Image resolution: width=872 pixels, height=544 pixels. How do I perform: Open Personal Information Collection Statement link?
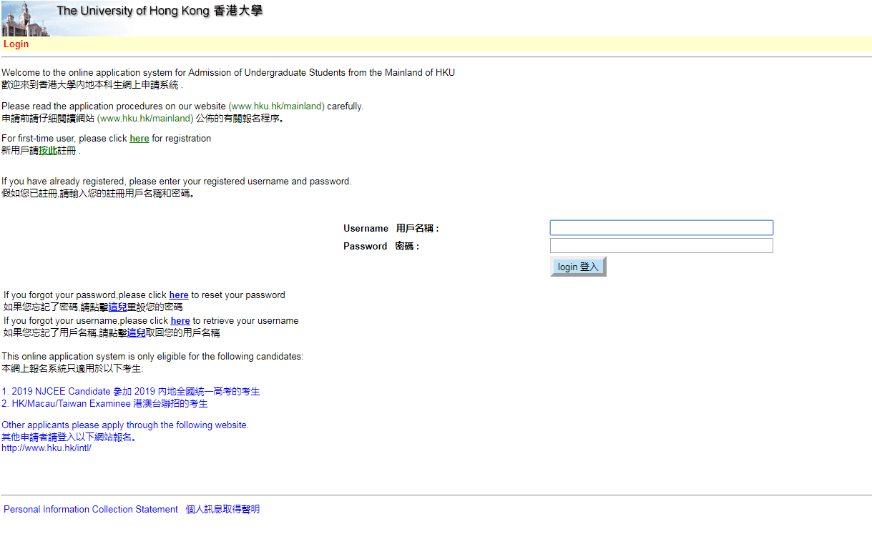point(91,510)
